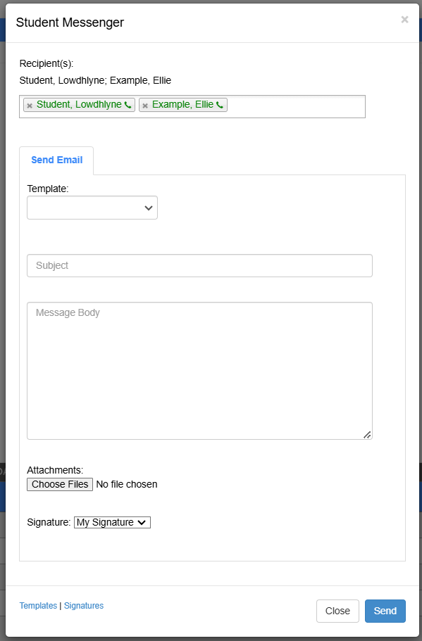Screen dimensions: 422x641
Task: Open the Signatures link
Action: (83, 605)
